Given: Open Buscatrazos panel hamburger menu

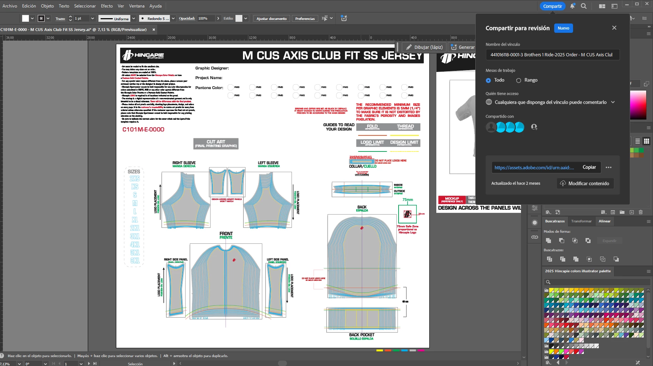Looking at the screenshot, I should click(x=649, y=221).
